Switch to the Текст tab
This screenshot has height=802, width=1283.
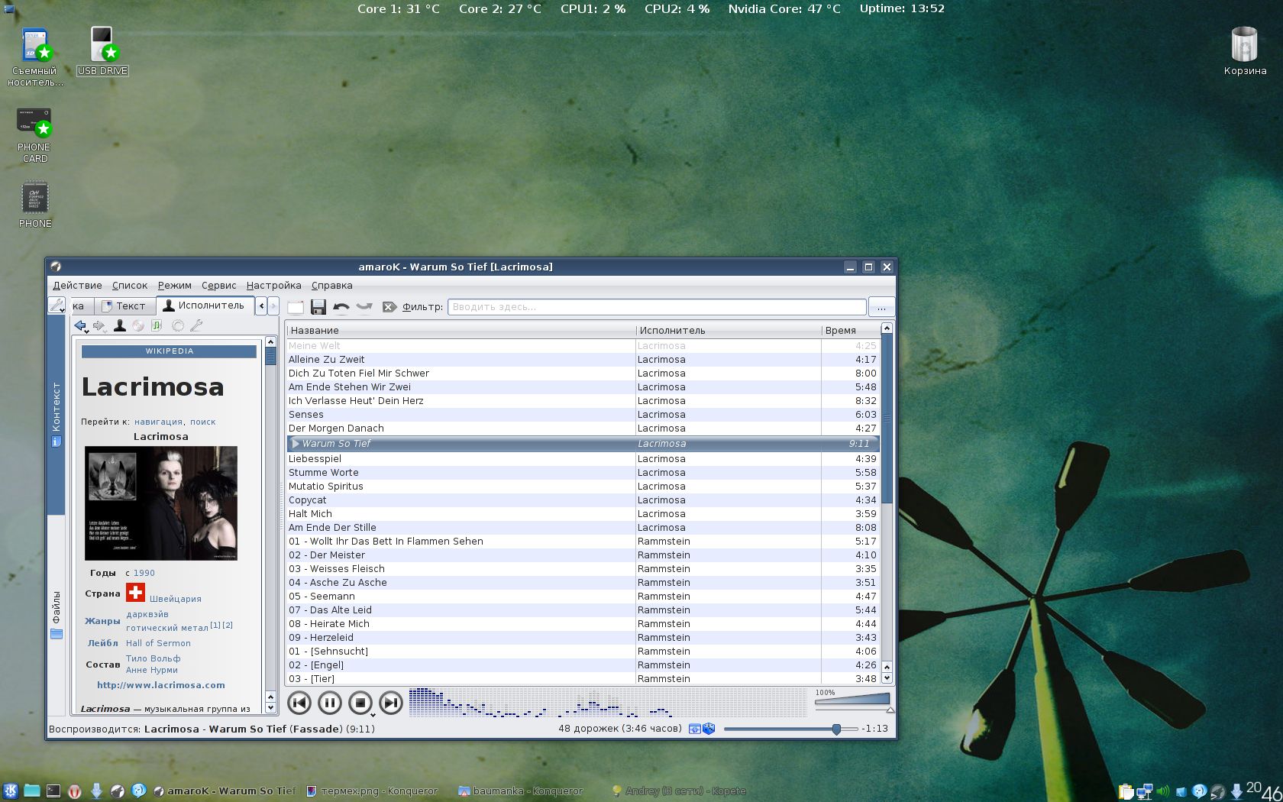124,306
